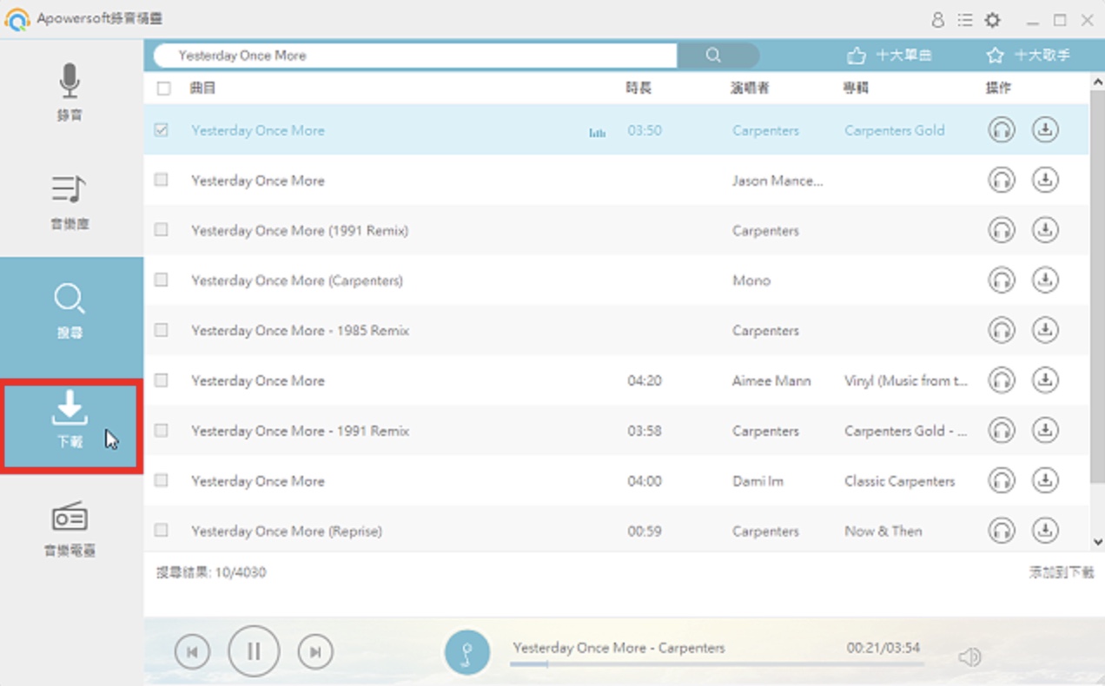Click the 曲目 column header
Screen dimensions: 1105x686
point(202,88)
